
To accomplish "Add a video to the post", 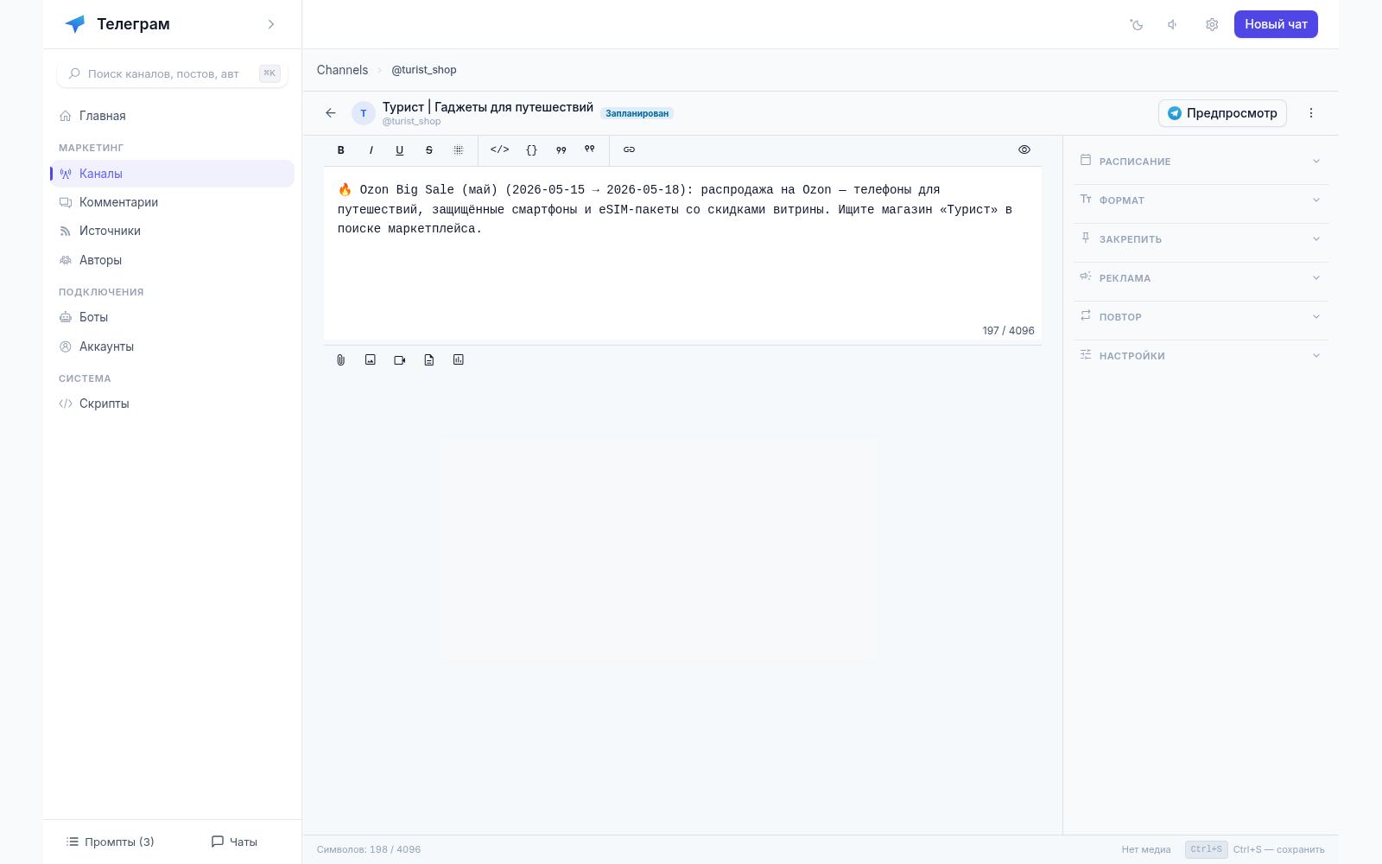I will coord(400,360).
